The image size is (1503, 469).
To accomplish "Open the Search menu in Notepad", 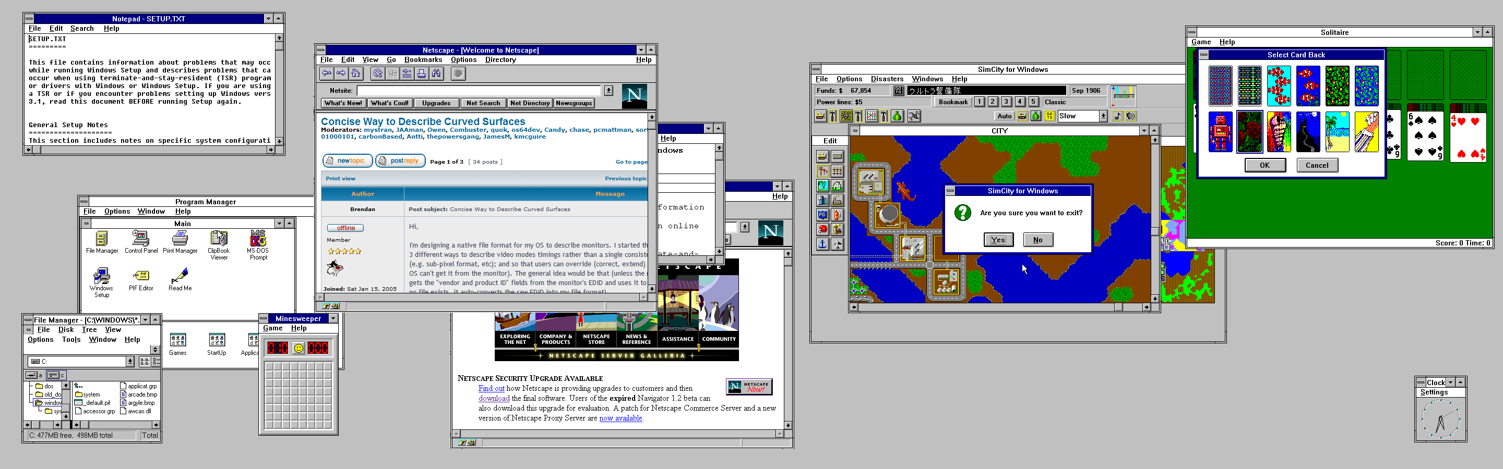I will point(82,28).
